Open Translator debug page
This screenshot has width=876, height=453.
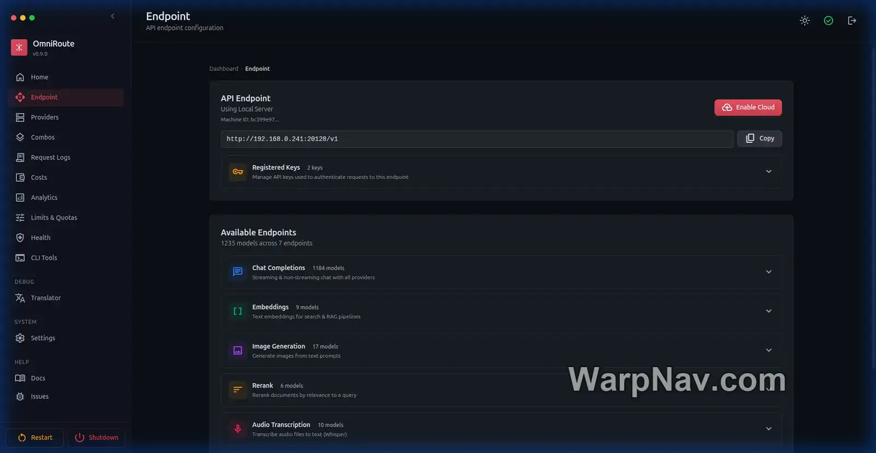[66, 298]
